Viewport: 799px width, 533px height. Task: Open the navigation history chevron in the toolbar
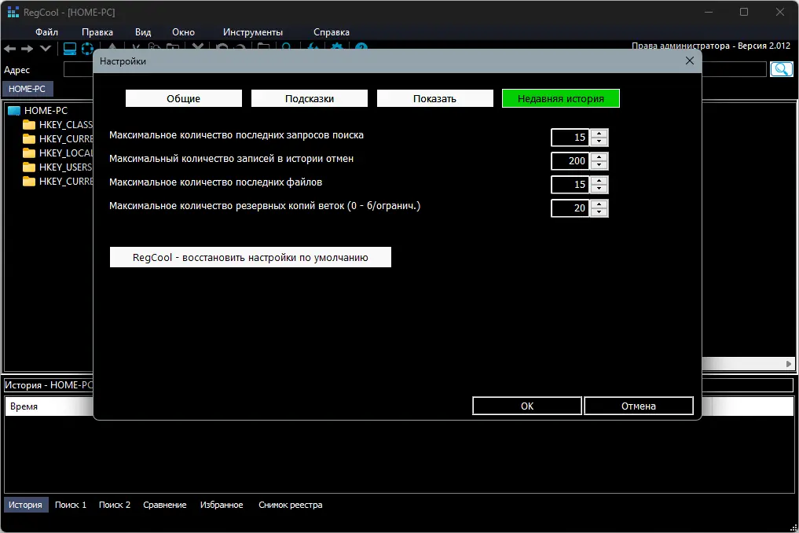46,49
